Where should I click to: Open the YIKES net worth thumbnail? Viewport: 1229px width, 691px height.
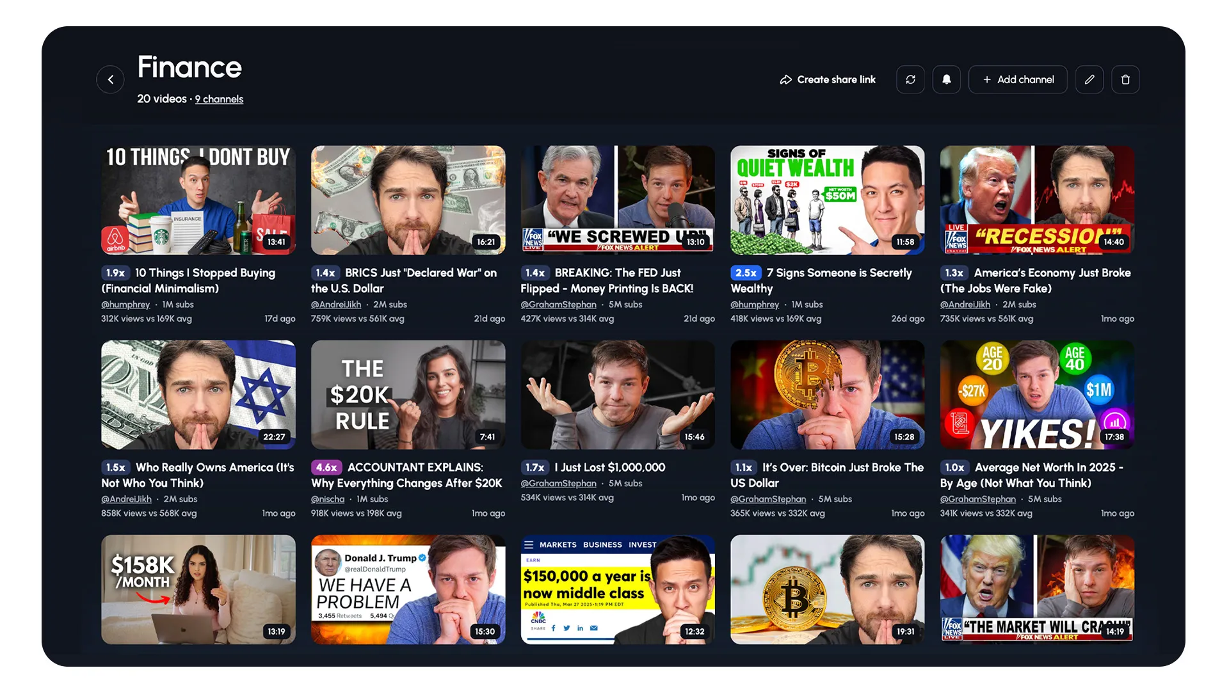[1036, 394]
